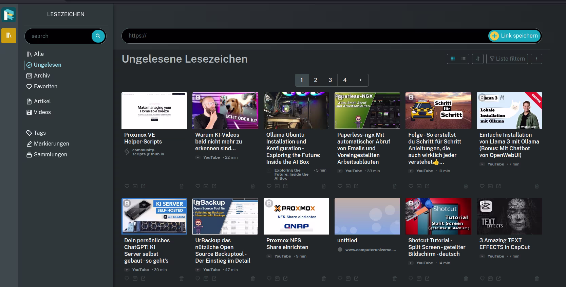Delete the Paperless-ngx bookmark
Screen dimensions: 566x287
pos(395,186)
